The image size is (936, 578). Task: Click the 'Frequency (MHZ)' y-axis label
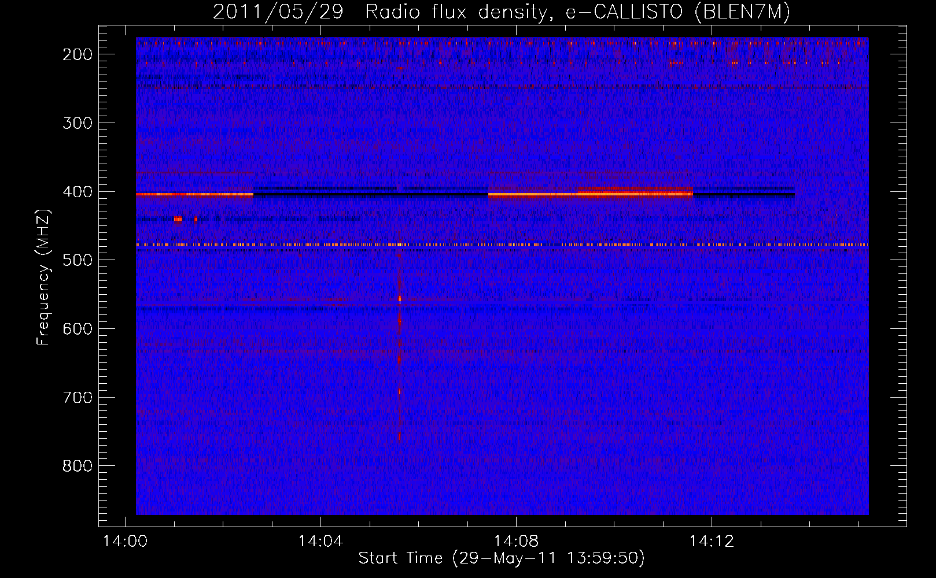pos(43,277)
